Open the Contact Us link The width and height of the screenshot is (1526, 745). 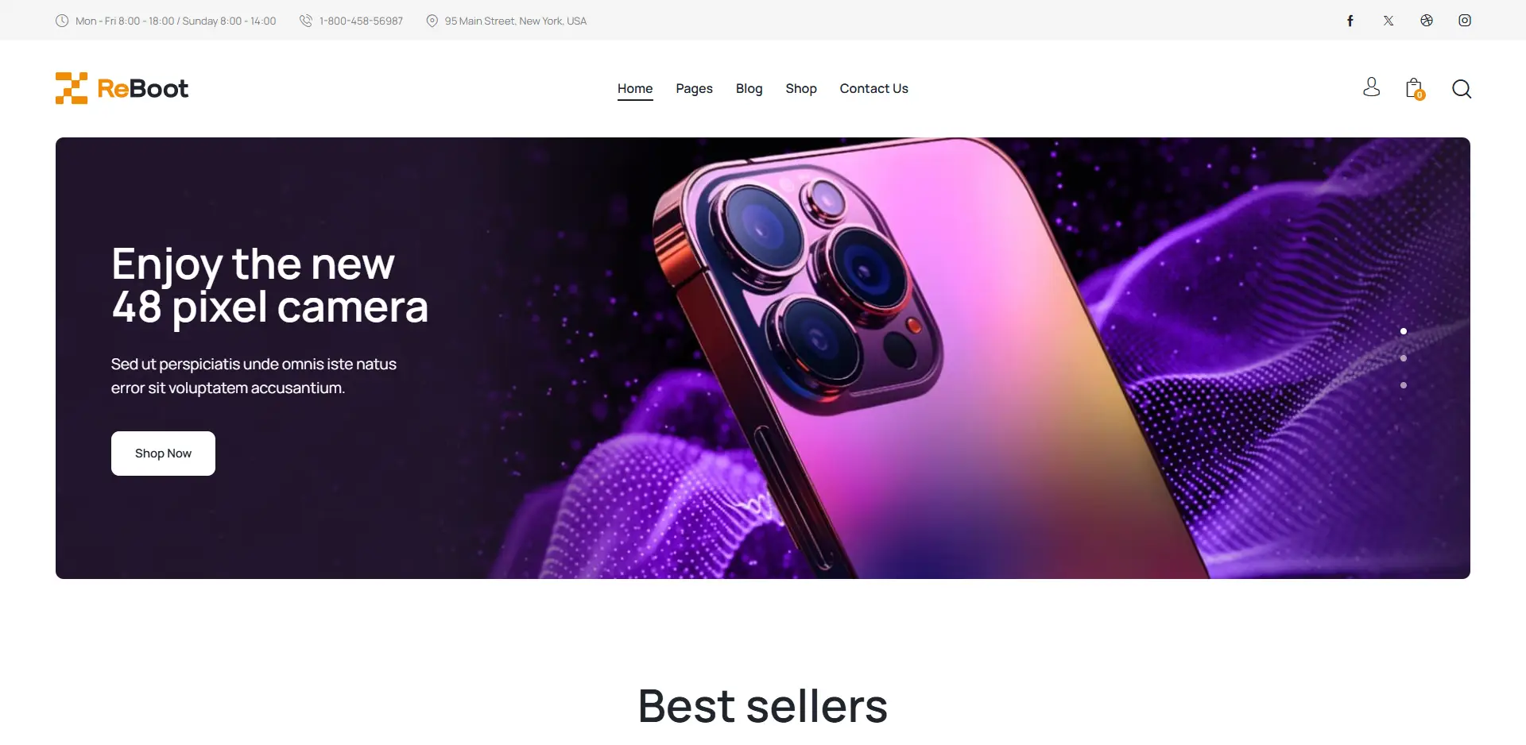click(x=873, y=88)
